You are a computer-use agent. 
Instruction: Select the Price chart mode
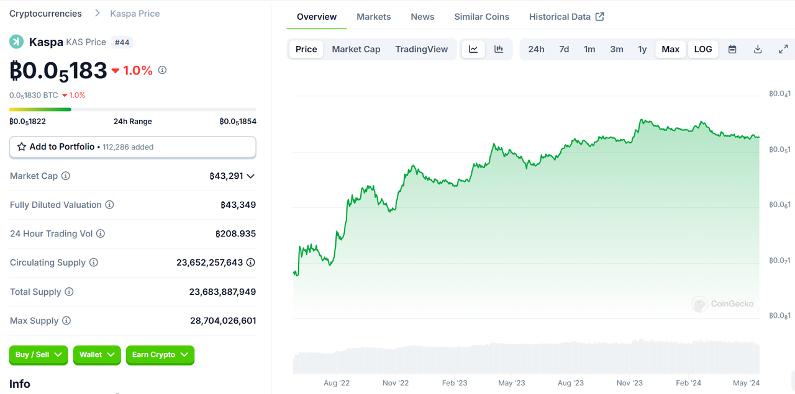[x=306, y=49]
